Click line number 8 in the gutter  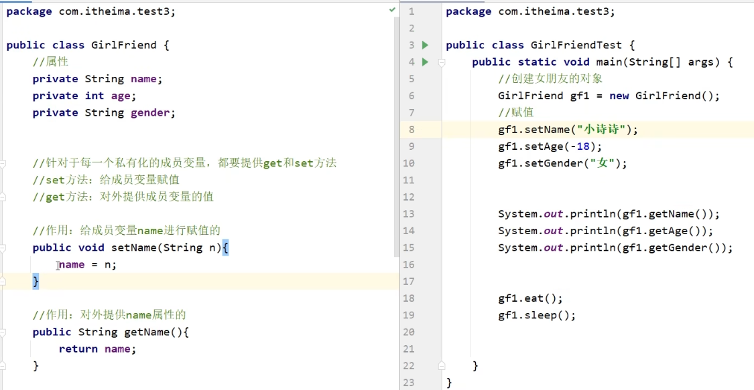412,130
